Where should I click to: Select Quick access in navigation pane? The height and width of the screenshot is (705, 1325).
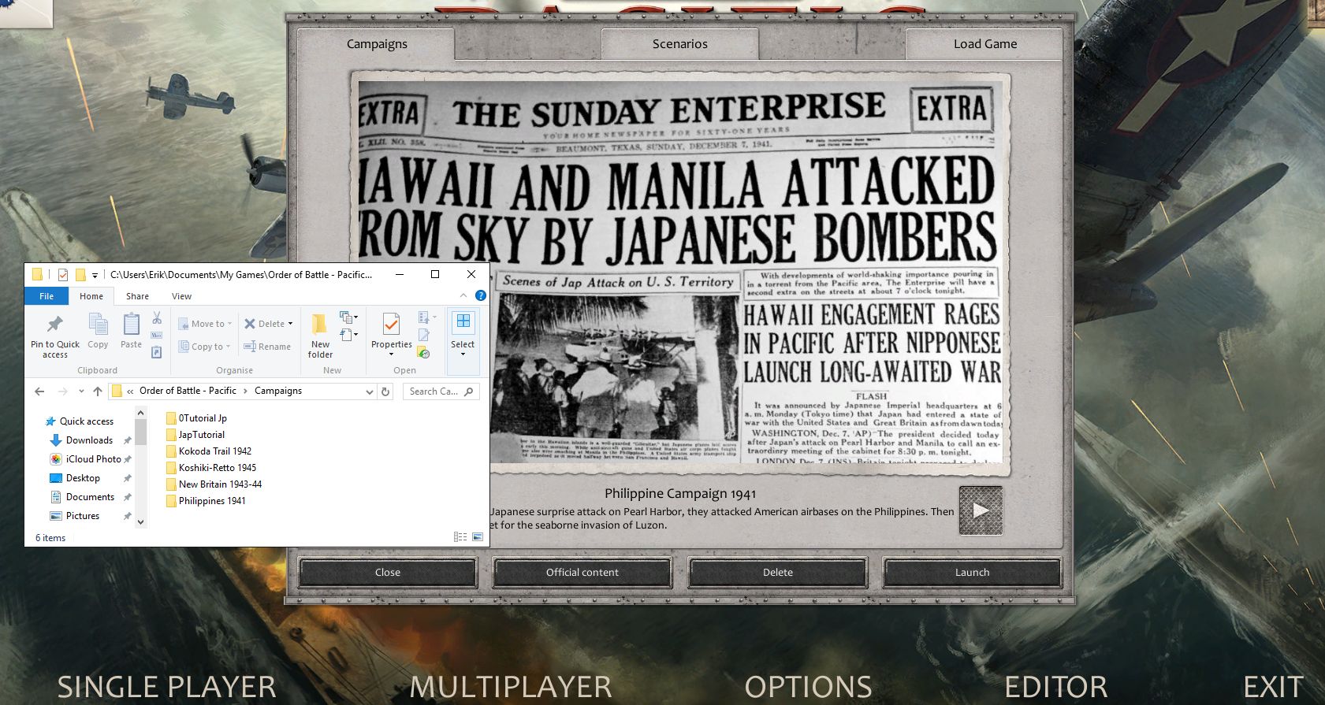pyautogui.click(x=80, y=421)
